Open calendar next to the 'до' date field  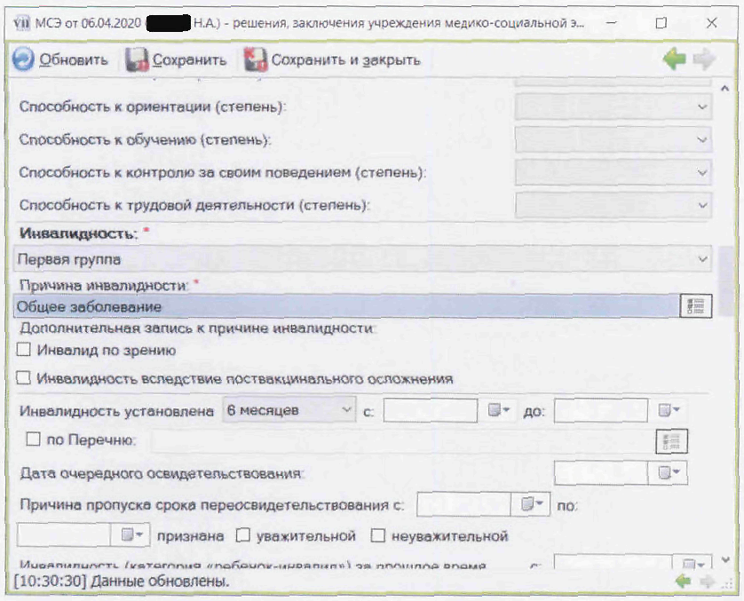(x=671, y=411)
